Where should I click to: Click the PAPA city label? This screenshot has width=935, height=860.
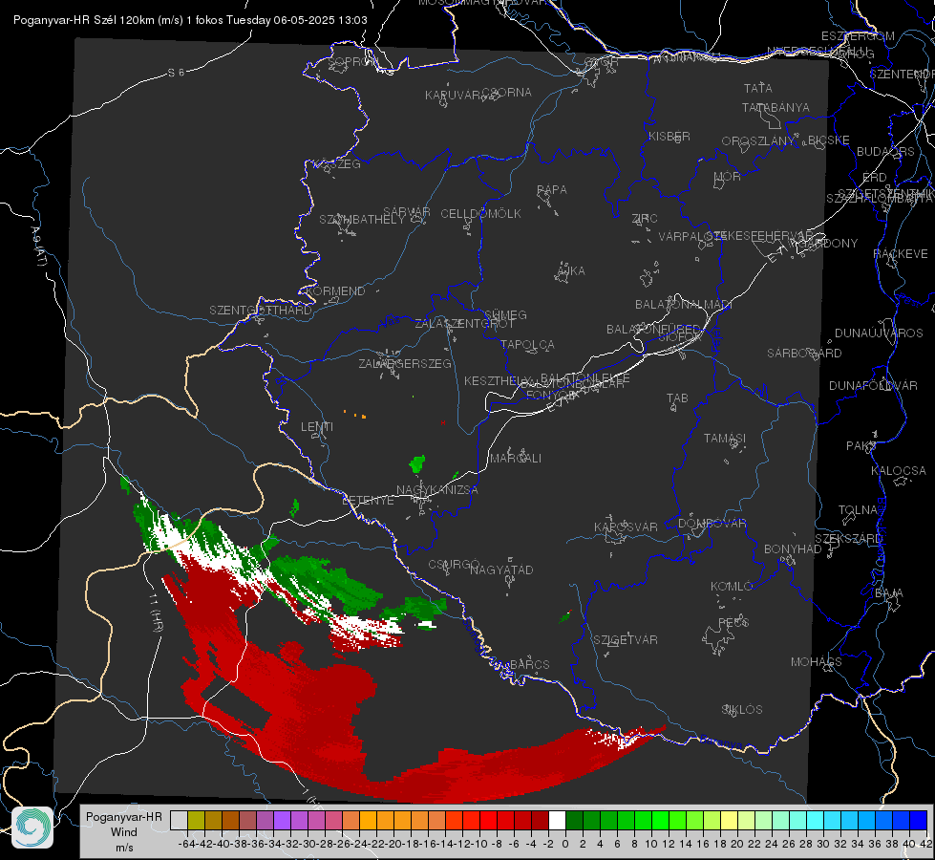(x=552, y=190)
